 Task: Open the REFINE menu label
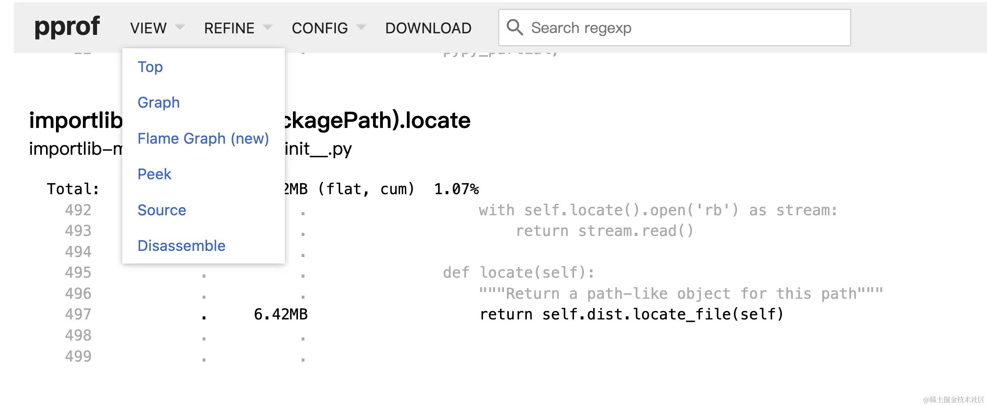pyautogui.click(x=229, y=28)
